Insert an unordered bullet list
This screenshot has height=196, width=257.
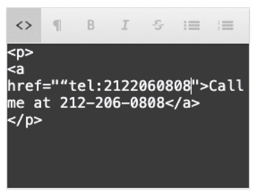click(x=192, y=26)
